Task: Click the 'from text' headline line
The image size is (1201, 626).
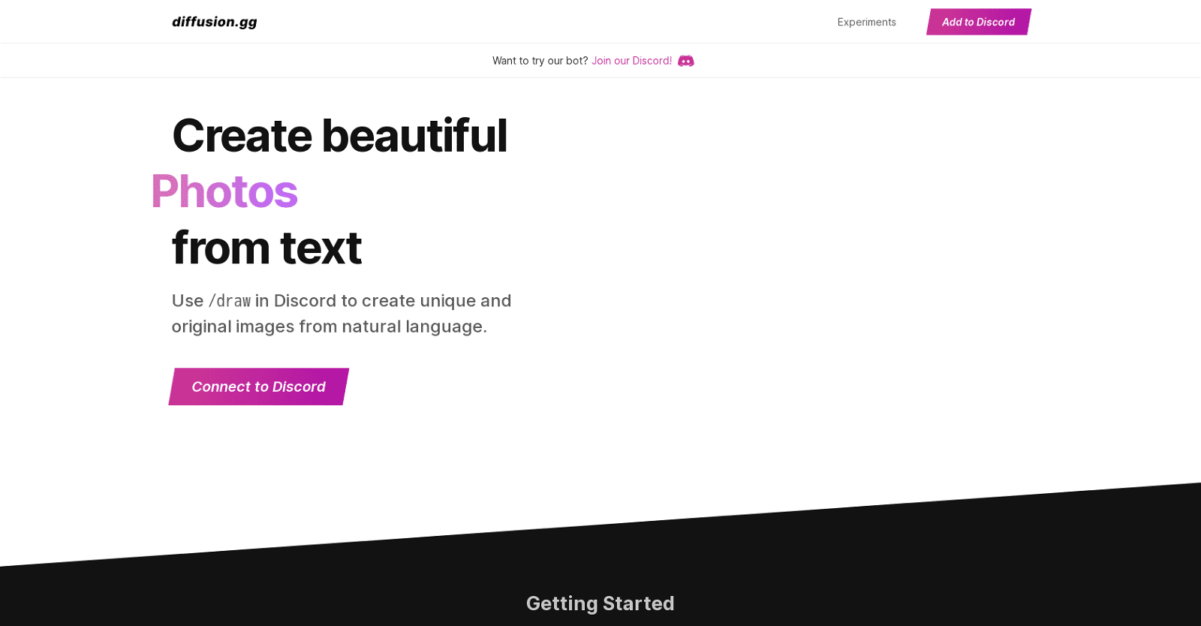Action: (x=266, y=248)
